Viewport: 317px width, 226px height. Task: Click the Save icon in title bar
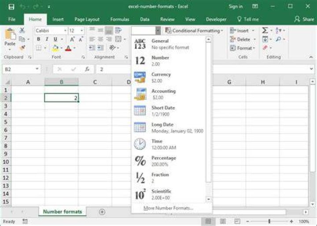point(11,7)
